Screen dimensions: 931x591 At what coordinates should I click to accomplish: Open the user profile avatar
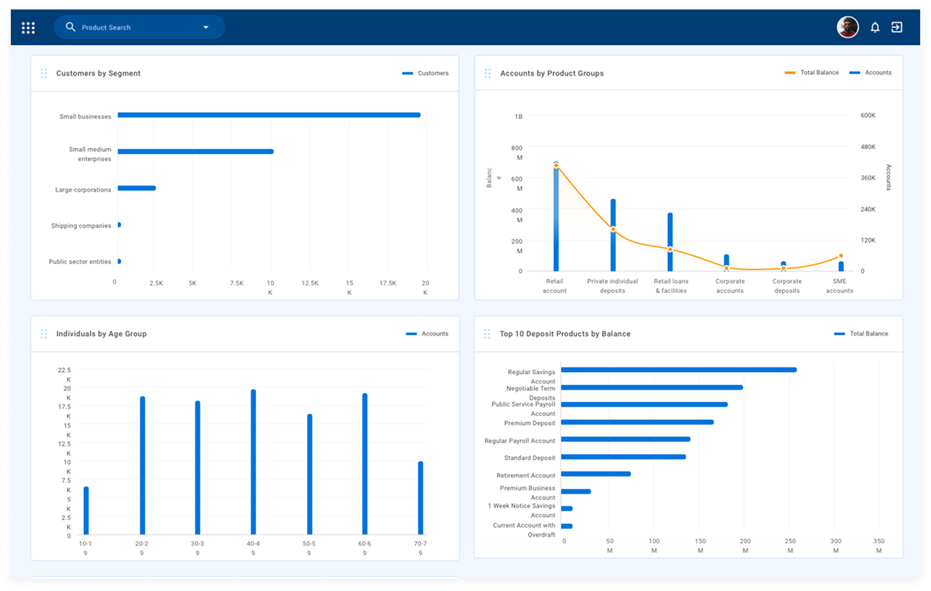click(848, 27)
